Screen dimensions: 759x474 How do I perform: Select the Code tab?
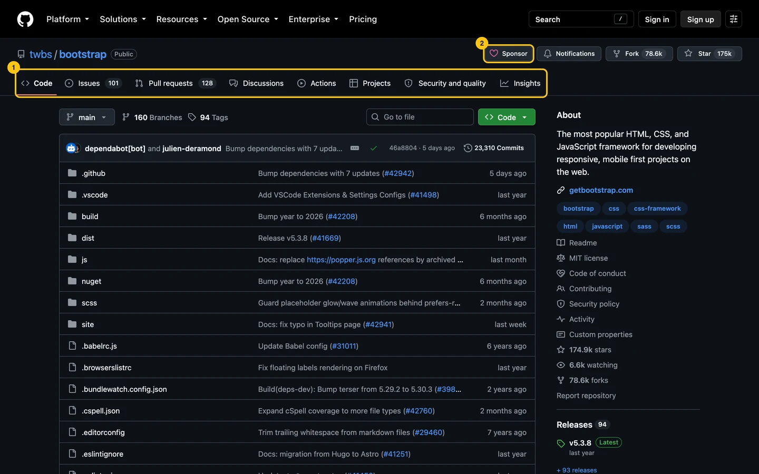[37, 83]
